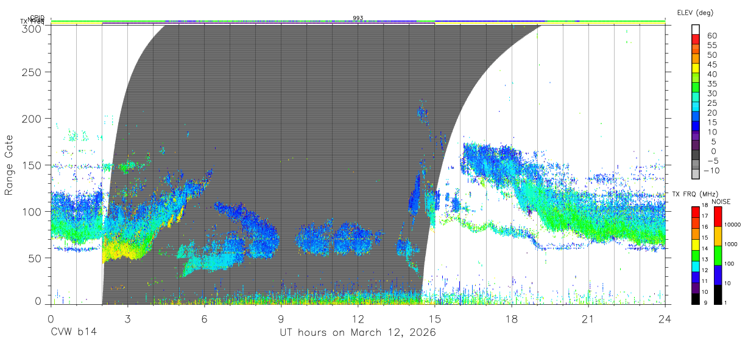The height and width of the screenshot is (345, 748).
Task: Click the '9' tick label on UT hours axis
Action: (281, 318)
